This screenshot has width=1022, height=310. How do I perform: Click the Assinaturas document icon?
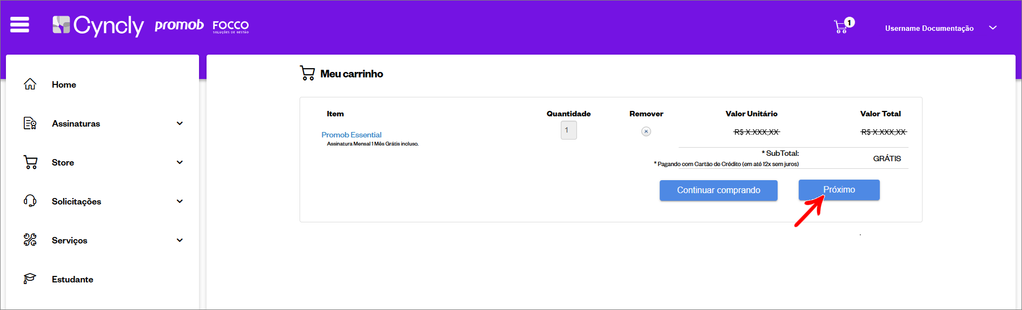30,123
